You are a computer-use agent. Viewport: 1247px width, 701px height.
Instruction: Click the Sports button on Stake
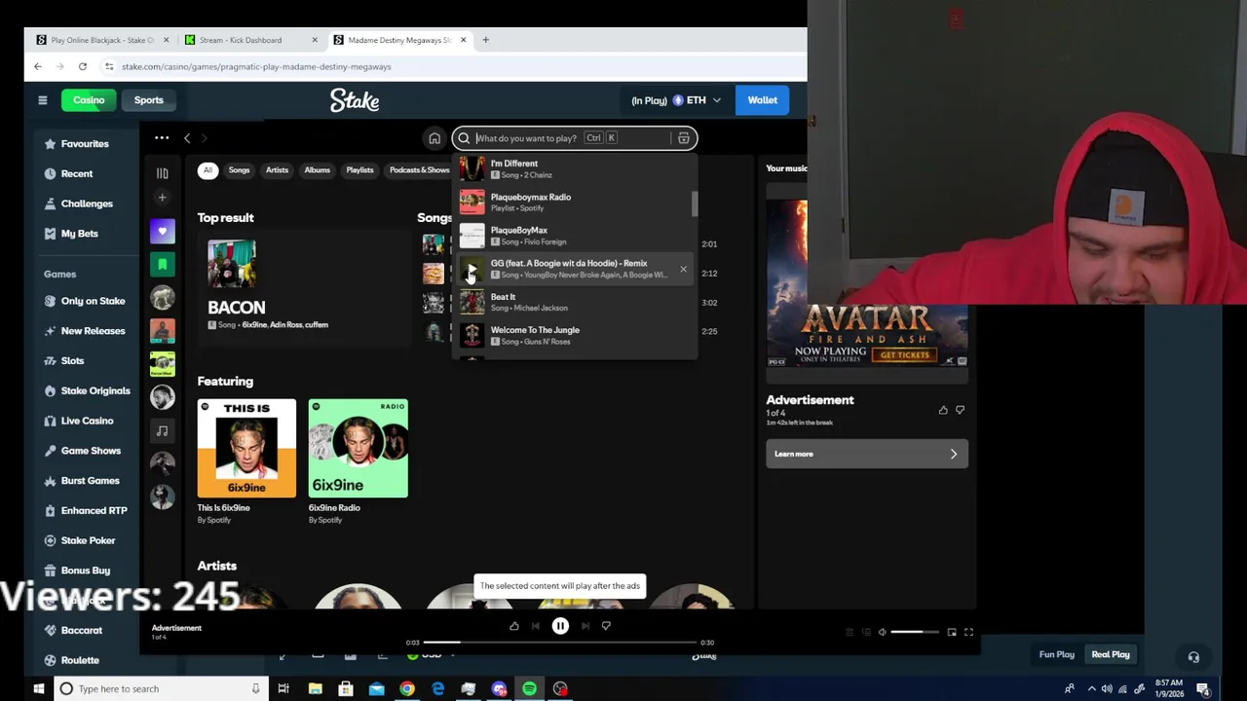click(148, 100)
